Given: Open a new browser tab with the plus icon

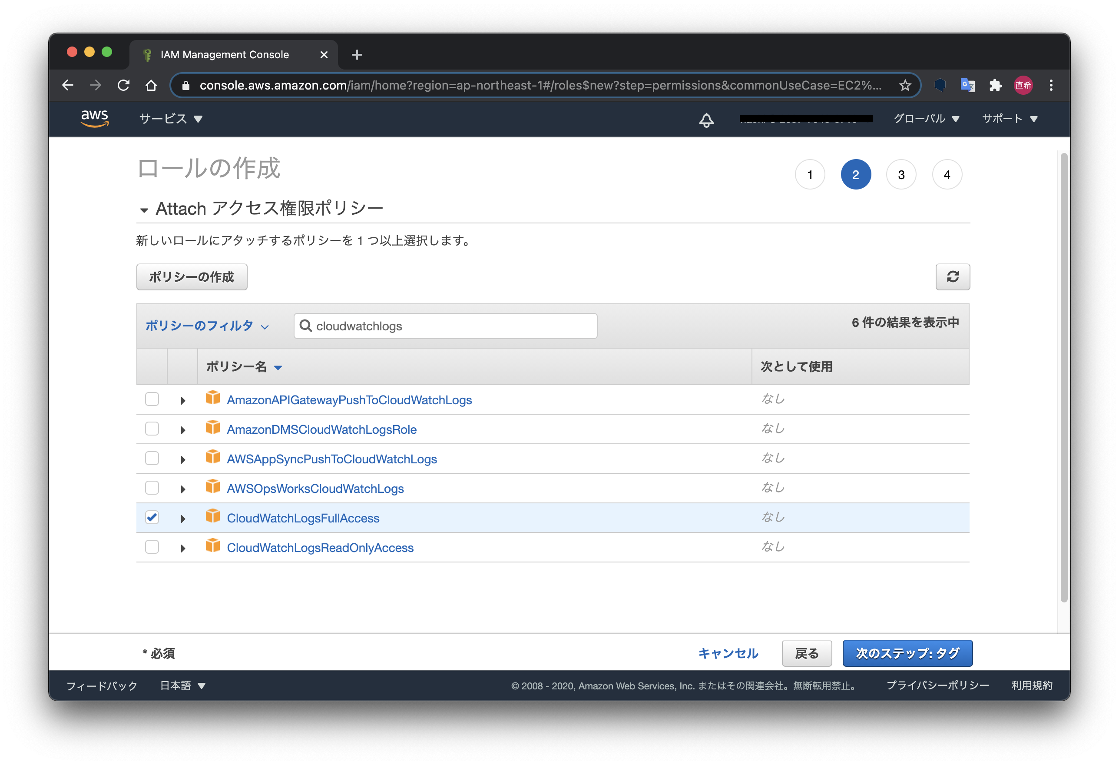Looking at the screenshot, I should (x=357, y=54).
